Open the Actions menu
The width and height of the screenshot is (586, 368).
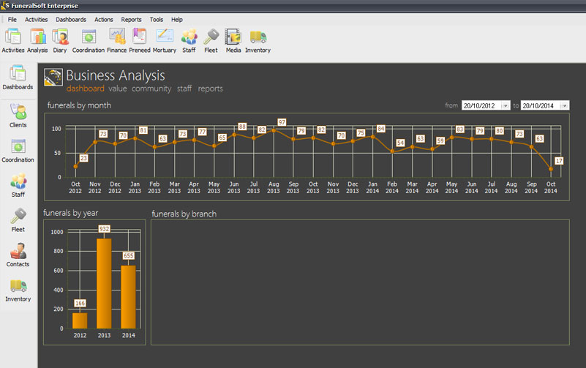click(104, 20)
